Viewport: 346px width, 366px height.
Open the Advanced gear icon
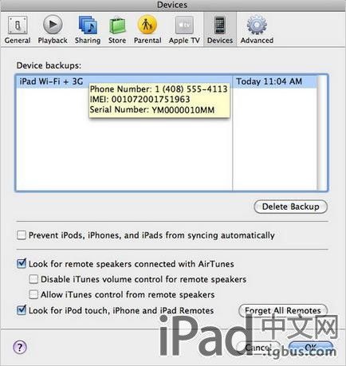point(257,25)
